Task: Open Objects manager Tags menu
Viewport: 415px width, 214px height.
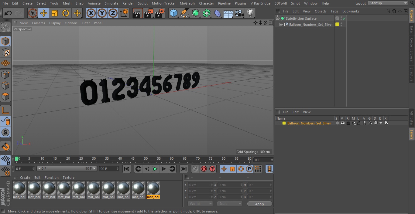Action: coord(334,11)
